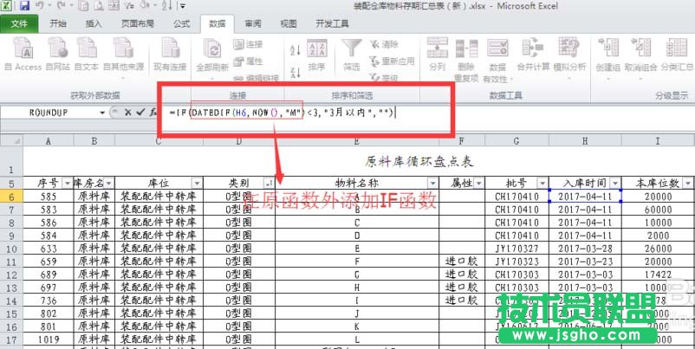The image size is (695, 349).
Task: Import from text file with 自文本
Action: [87, 54]
